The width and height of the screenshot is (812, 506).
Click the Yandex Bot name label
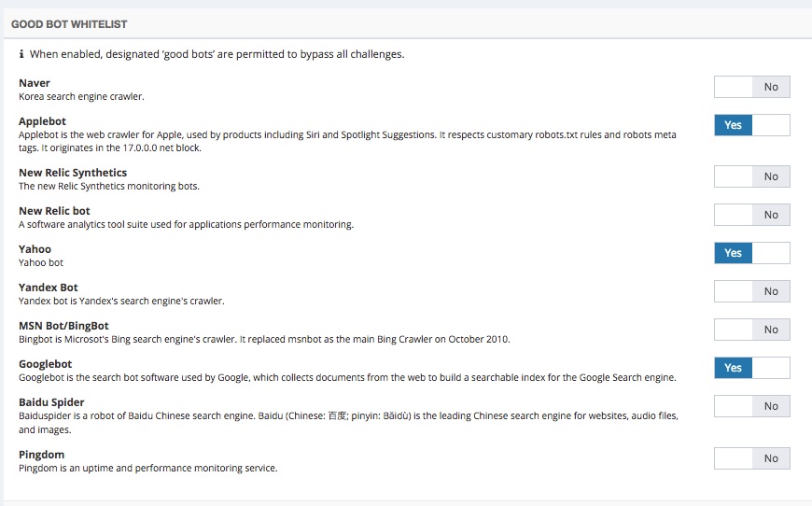click(49, 288)
